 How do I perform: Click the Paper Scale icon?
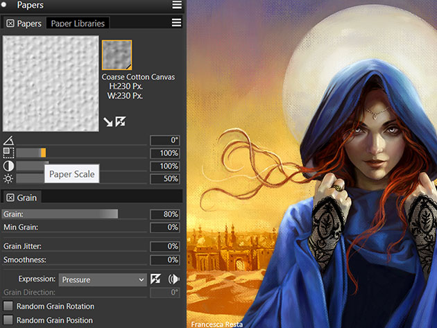click(8, 153)
